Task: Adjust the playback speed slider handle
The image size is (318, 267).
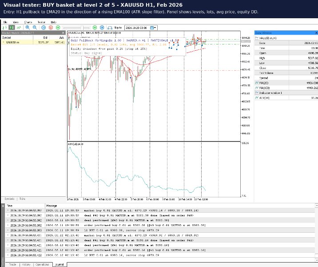Action: click(82, 28)
